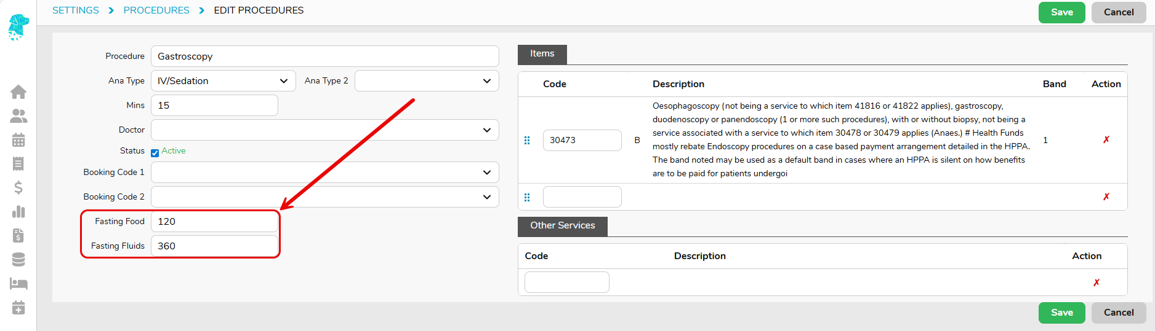Open the calendar icon in sidebar

(x=18, y=140)
